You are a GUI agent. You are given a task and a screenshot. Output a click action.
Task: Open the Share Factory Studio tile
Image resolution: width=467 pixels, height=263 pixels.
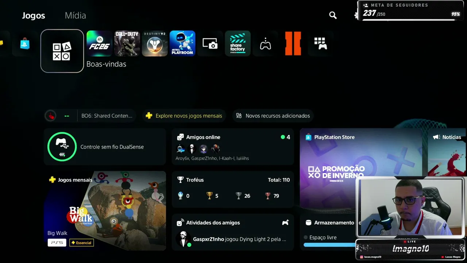pyautogui.click(x=238, y=43)
